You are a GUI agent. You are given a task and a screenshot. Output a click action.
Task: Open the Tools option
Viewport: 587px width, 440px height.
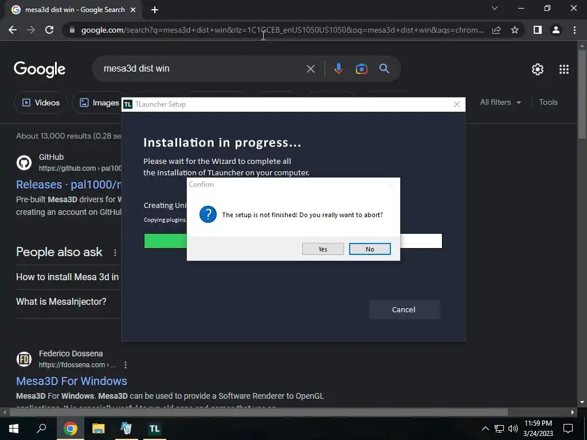click(548, 102)
